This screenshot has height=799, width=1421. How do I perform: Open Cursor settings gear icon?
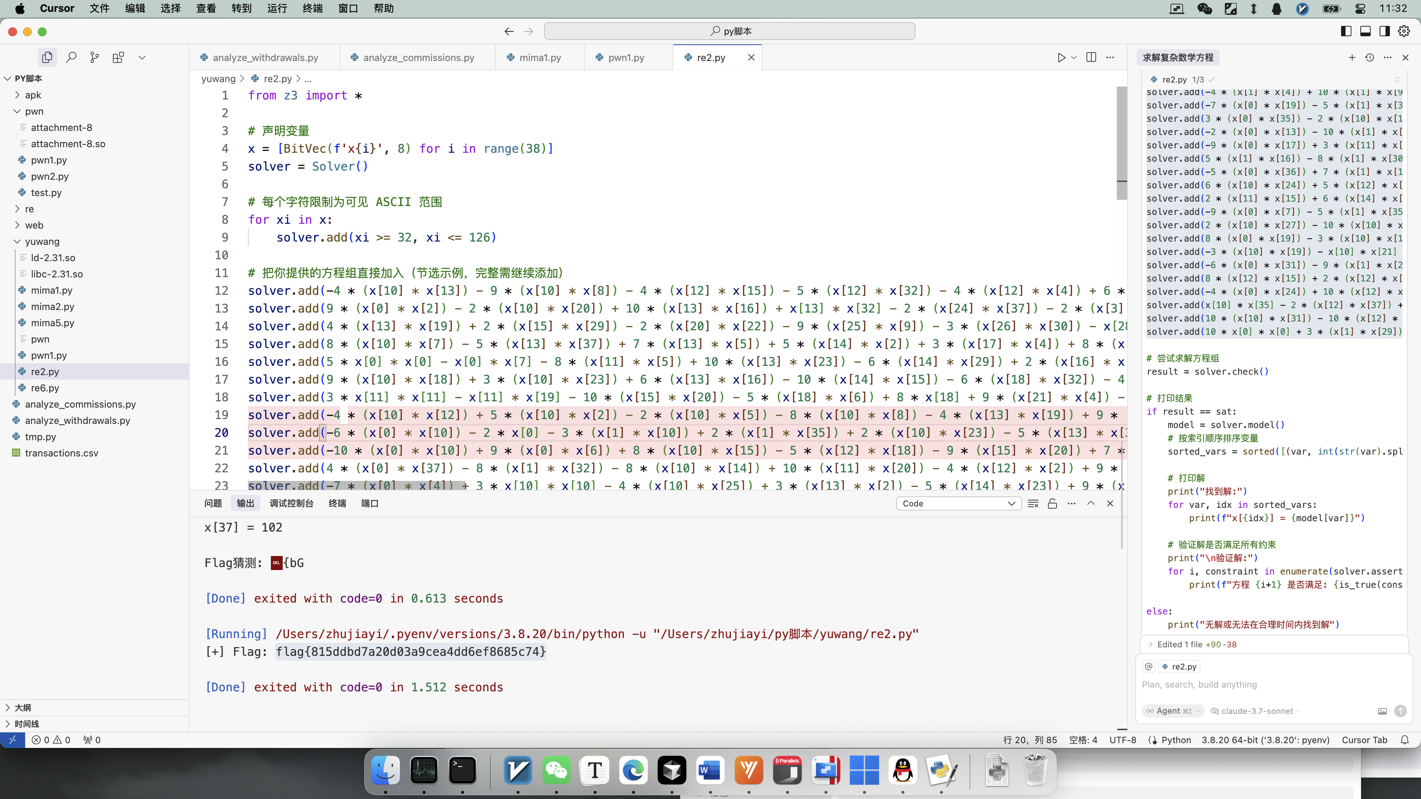[1404, 31]
